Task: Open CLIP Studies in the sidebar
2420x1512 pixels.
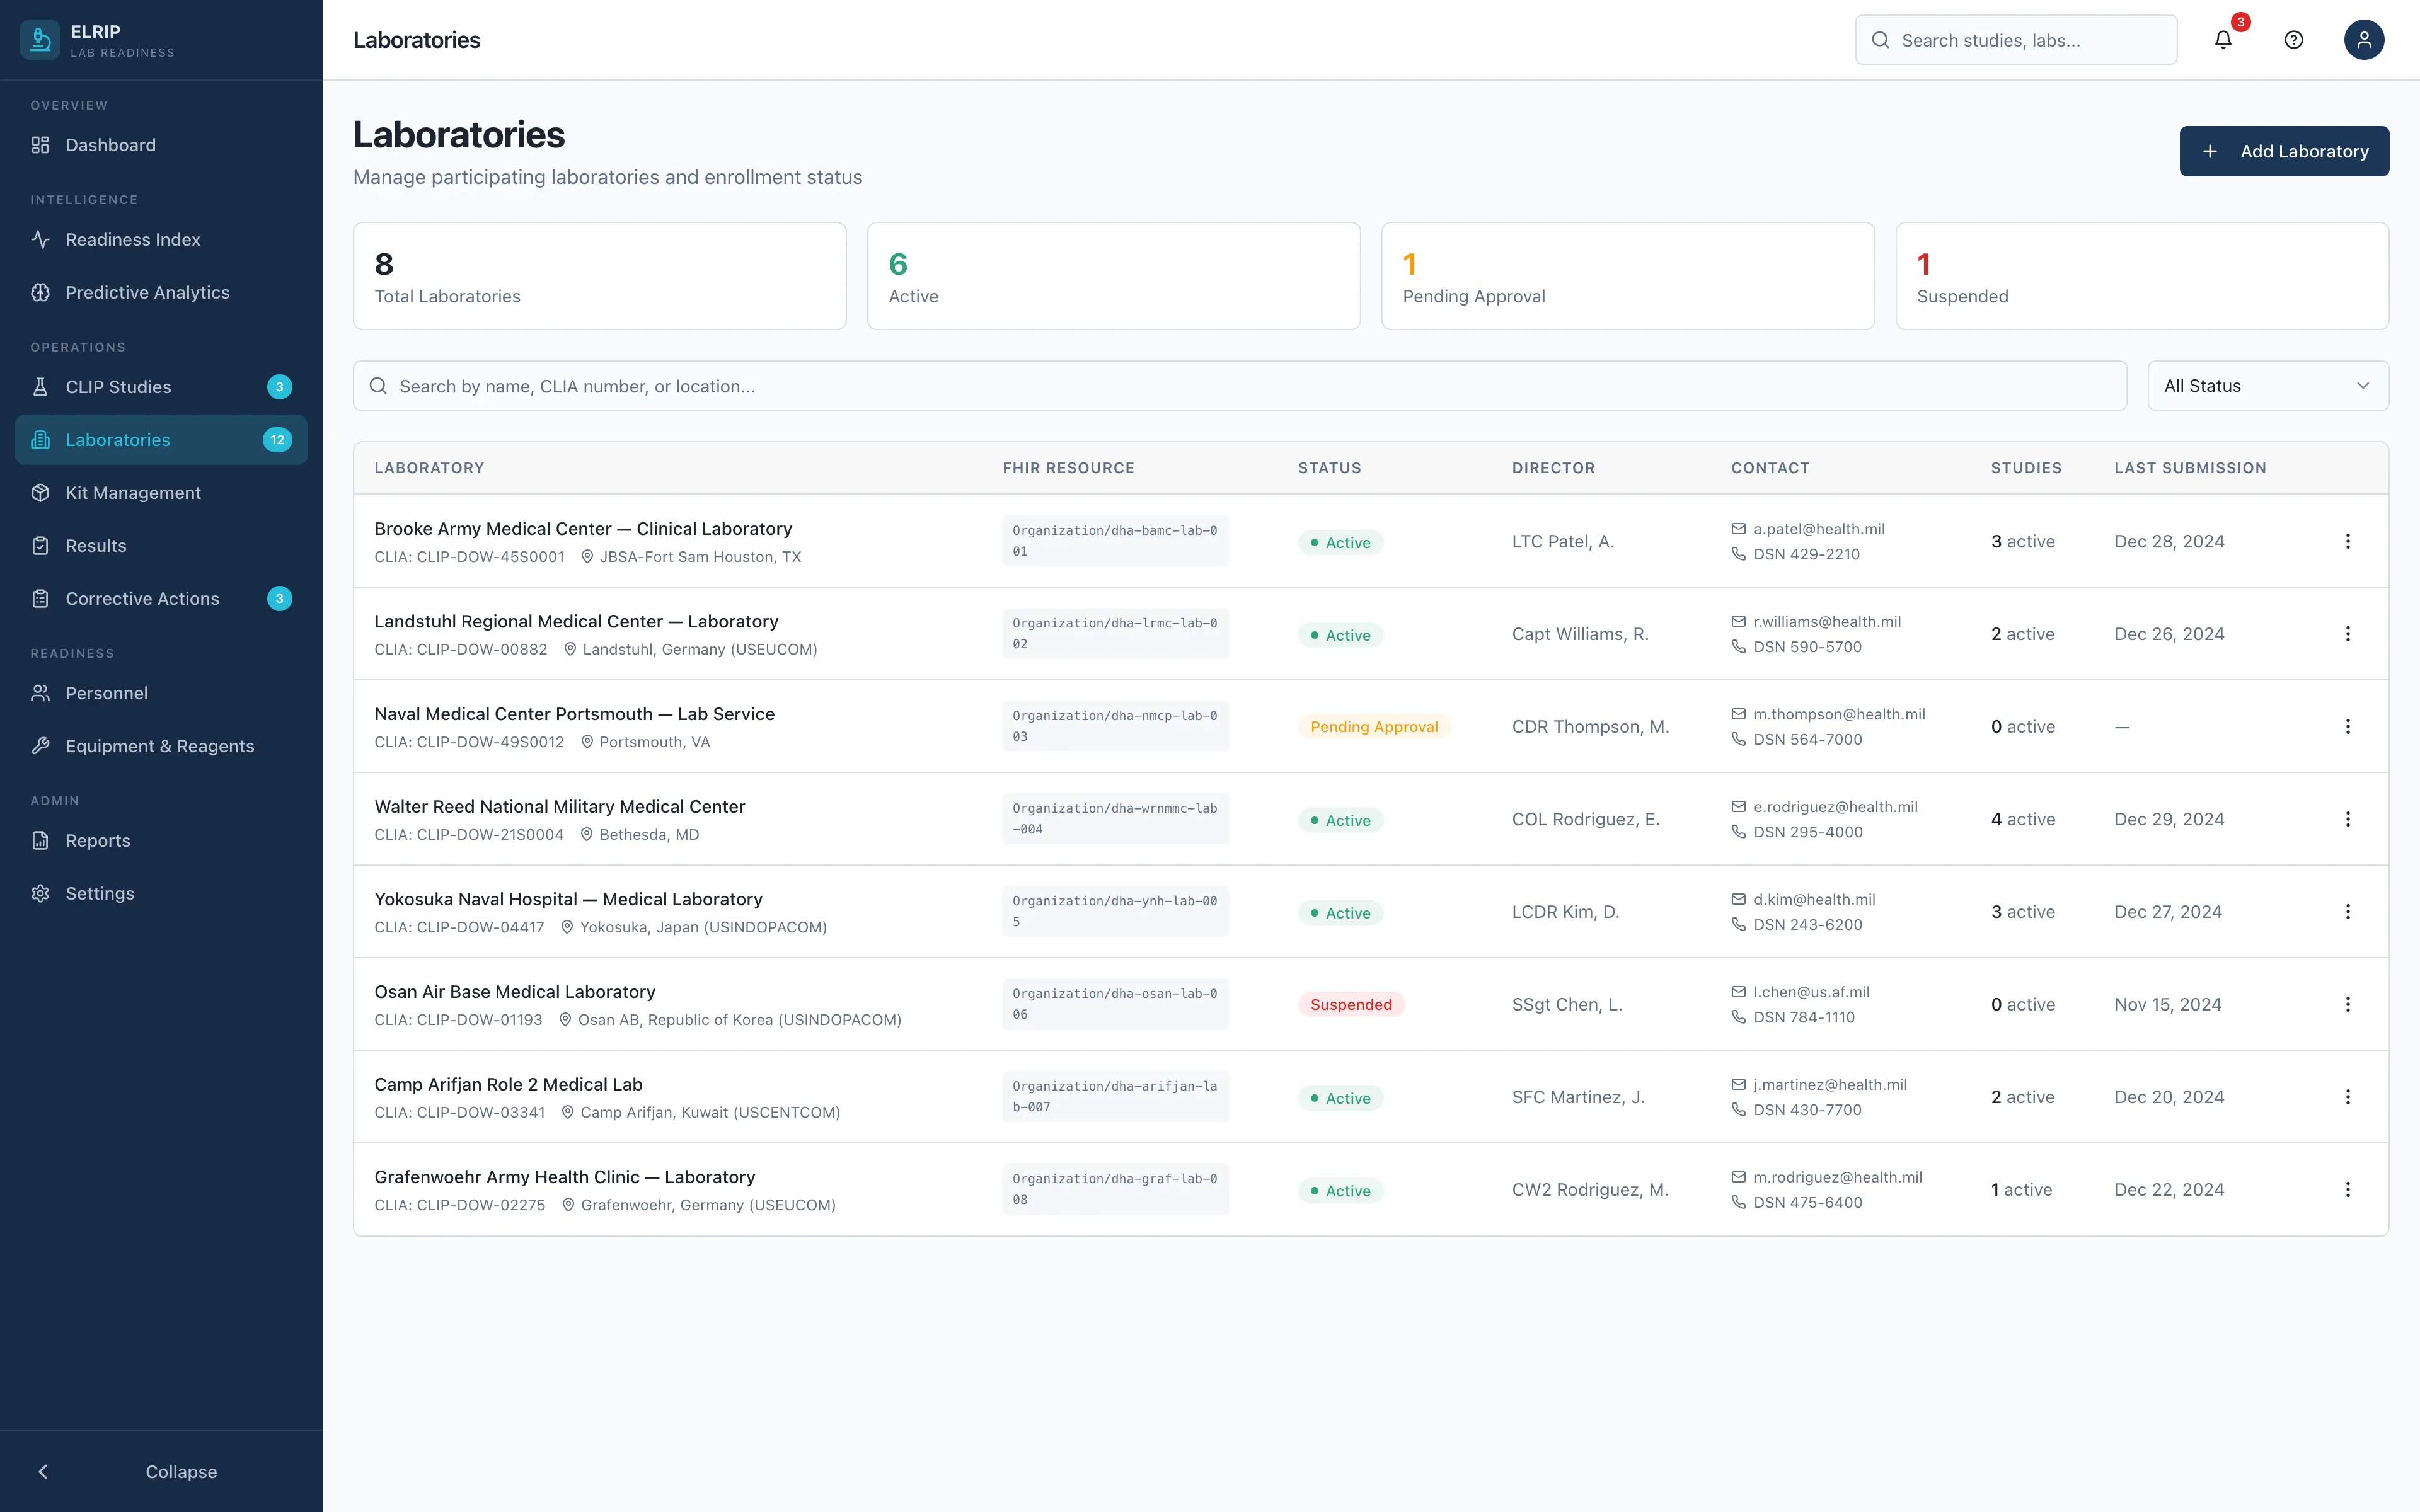Action: (x=118, y=387)
